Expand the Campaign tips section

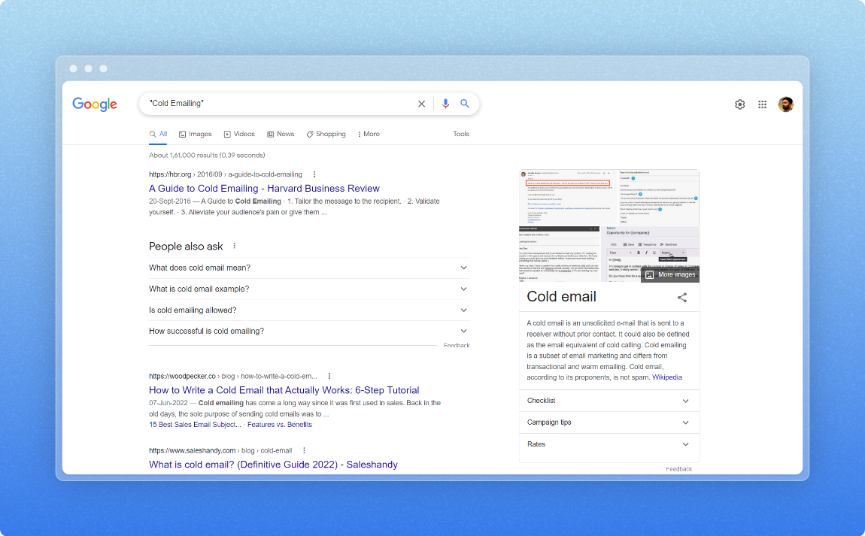tap(685, 422)
